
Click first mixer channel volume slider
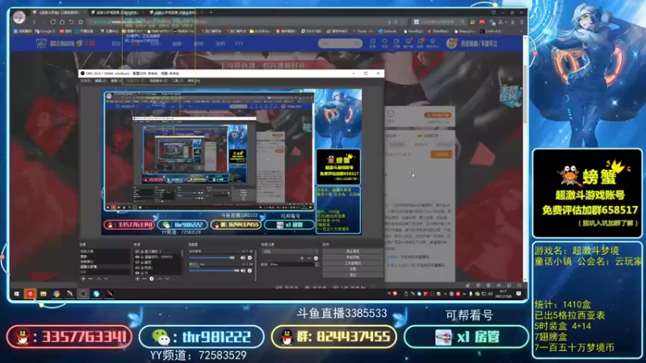point(212,257)
